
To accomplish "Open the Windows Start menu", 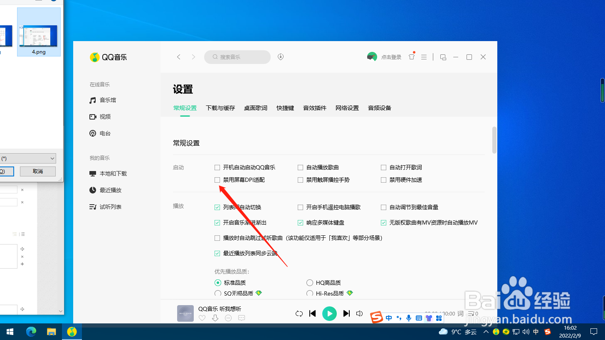I will [x=10, y=332].
